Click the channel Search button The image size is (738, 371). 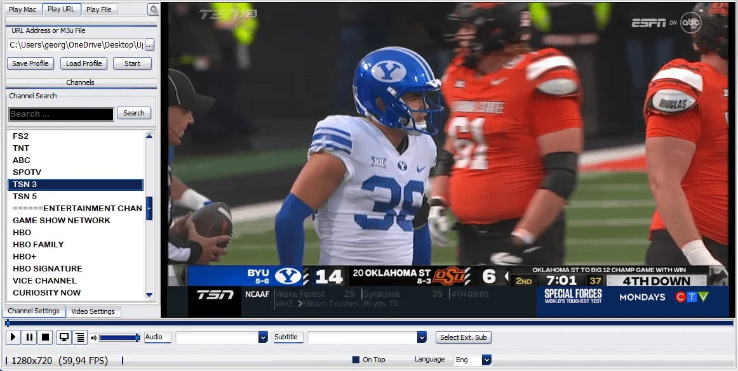tap(133, 113)
